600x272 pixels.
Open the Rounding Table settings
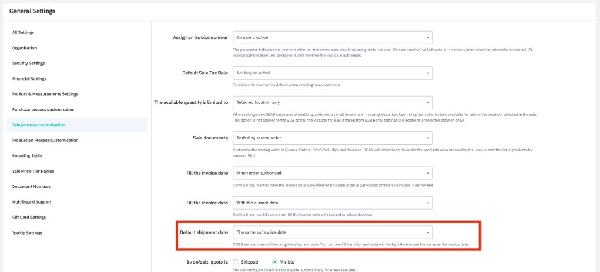click(27, 155)
